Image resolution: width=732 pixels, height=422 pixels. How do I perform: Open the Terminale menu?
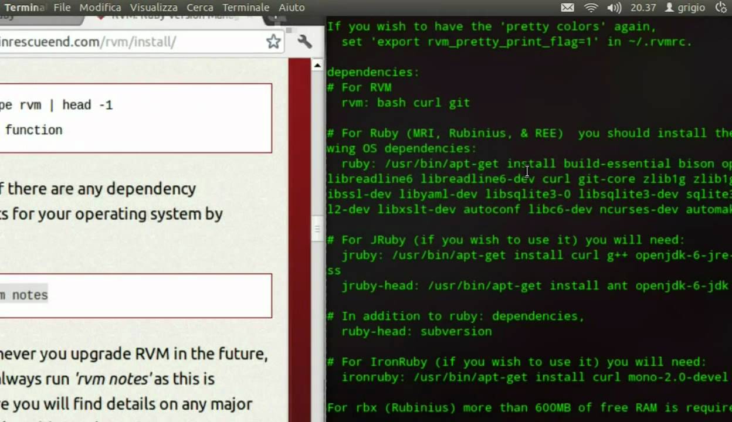click(x=246, y=8)
